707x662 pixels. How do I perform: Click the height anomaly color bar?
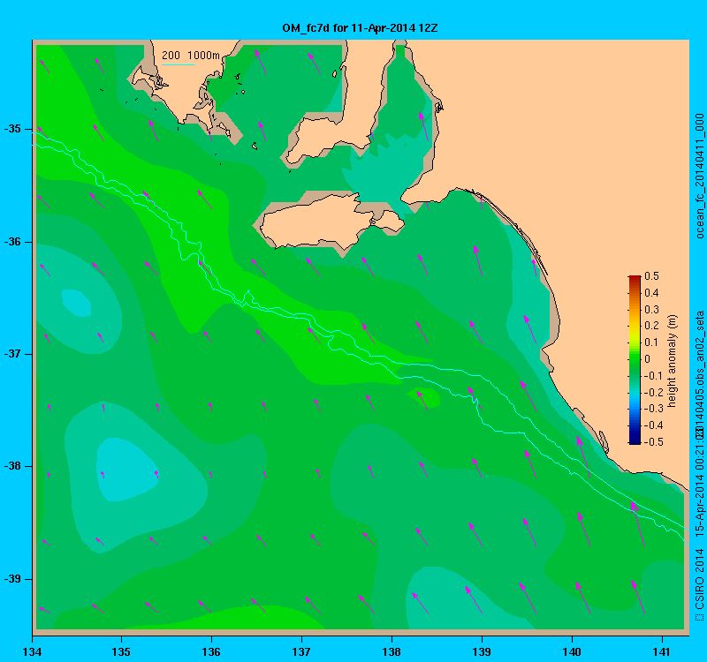point(635,360)
